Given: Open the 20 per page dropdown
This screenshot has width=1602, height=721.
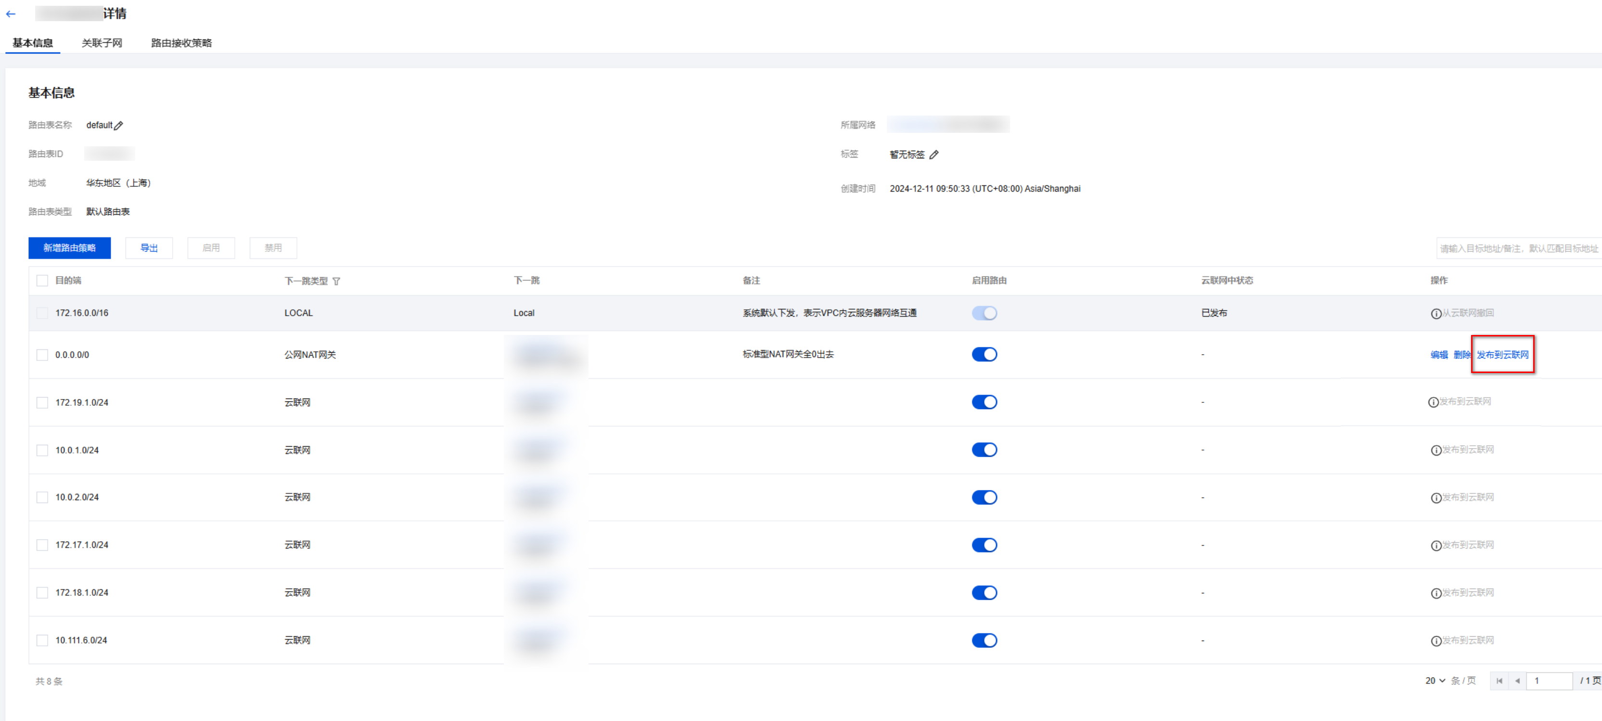Looking at the screenshot, I should [x=1435, y=681].
